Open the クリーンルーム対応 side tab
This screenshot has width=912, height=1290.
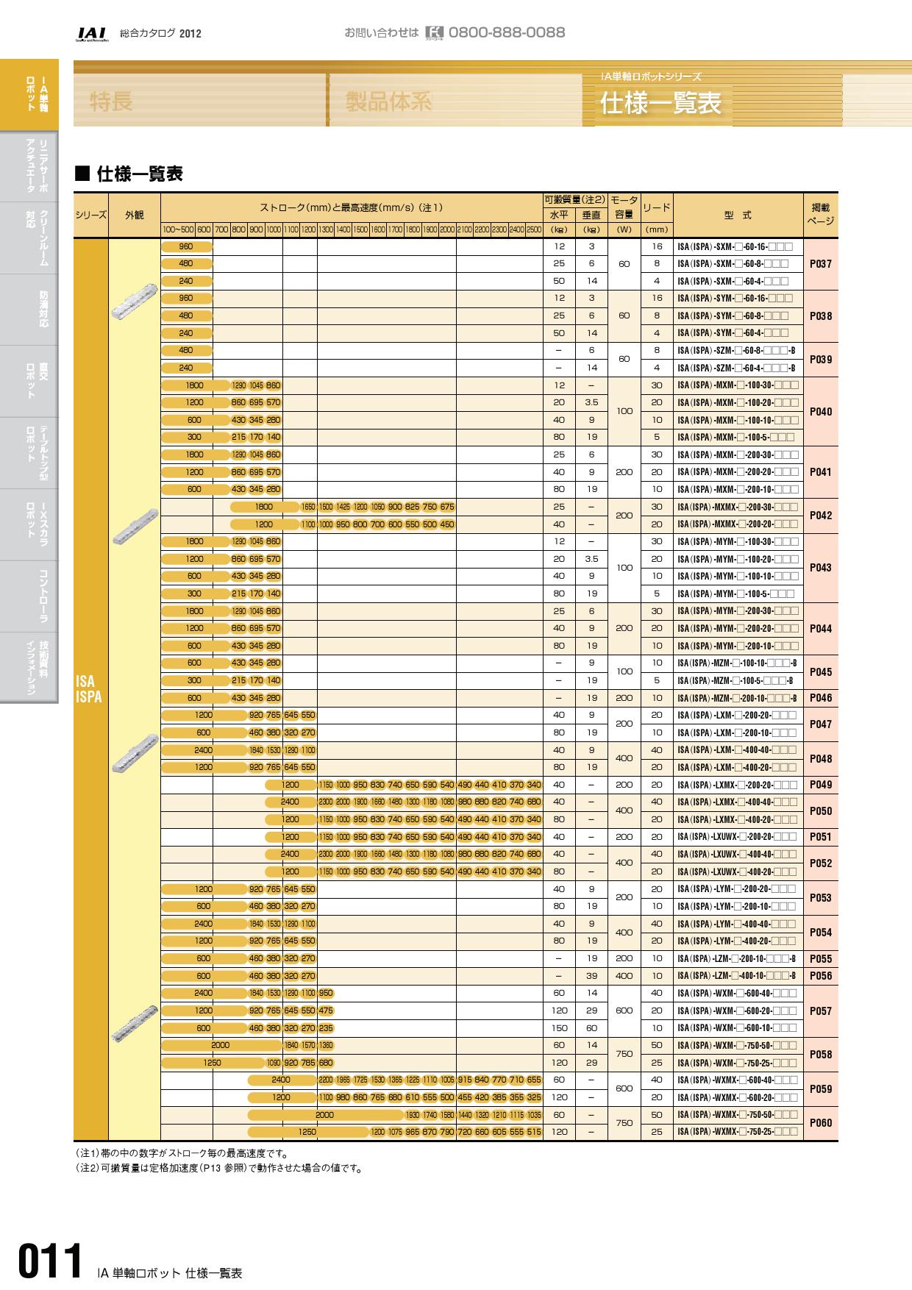[29, 238]
